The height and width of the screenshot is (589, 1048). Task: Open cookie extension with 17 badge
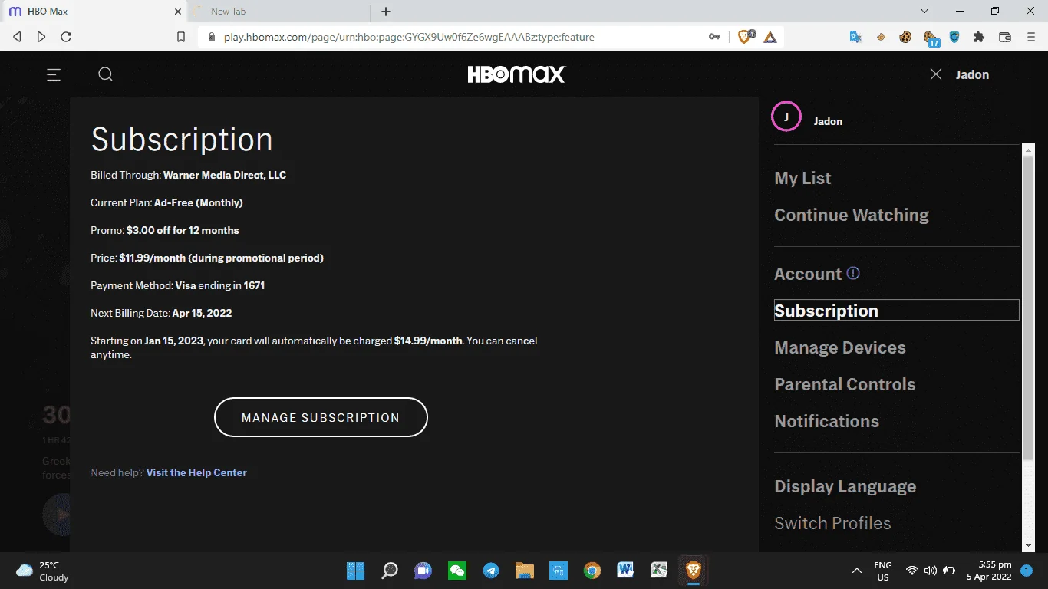point(931,38)
